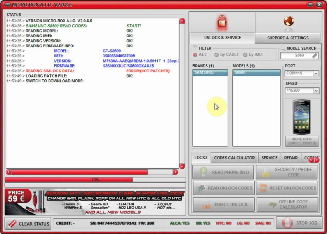Click the horizontal scrollbar left arrow
Viewport: 327px width, 234px height.
point(9,172)
